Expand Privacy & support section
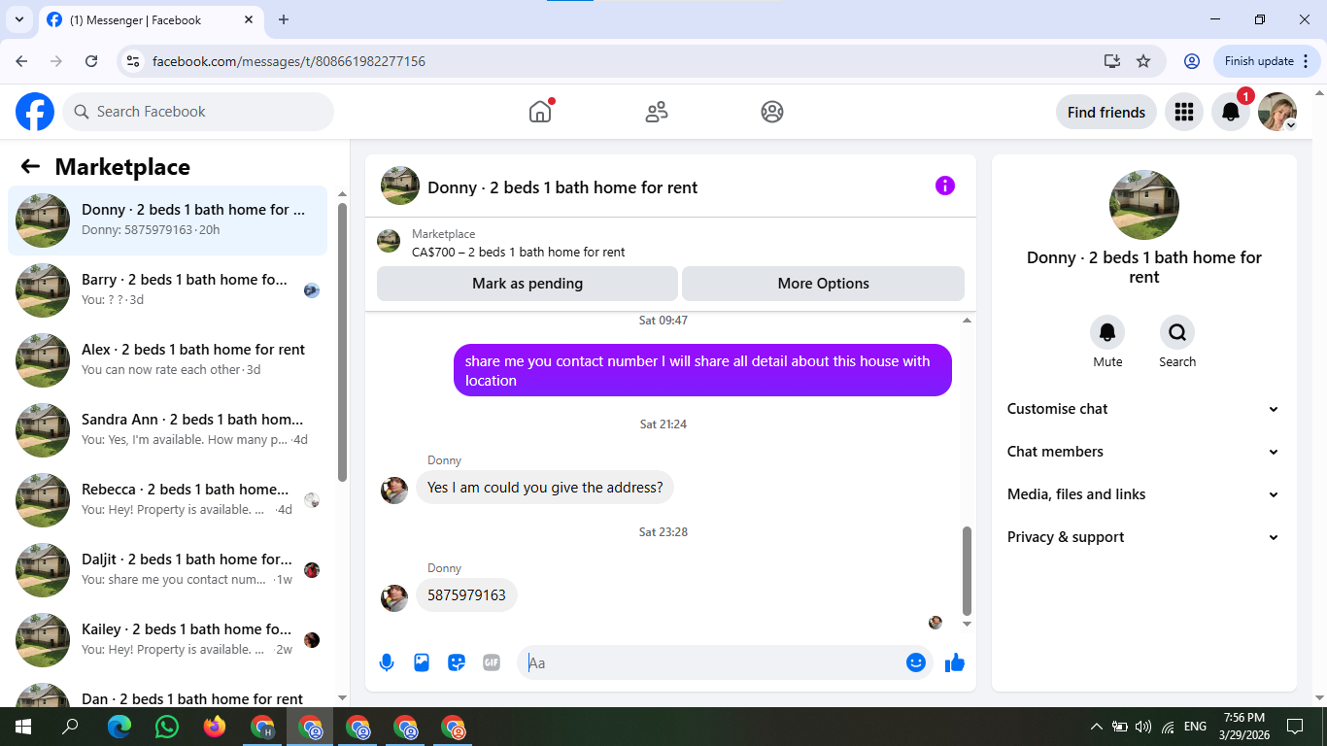This screenshot has height=746, width=1327. 1144,537
